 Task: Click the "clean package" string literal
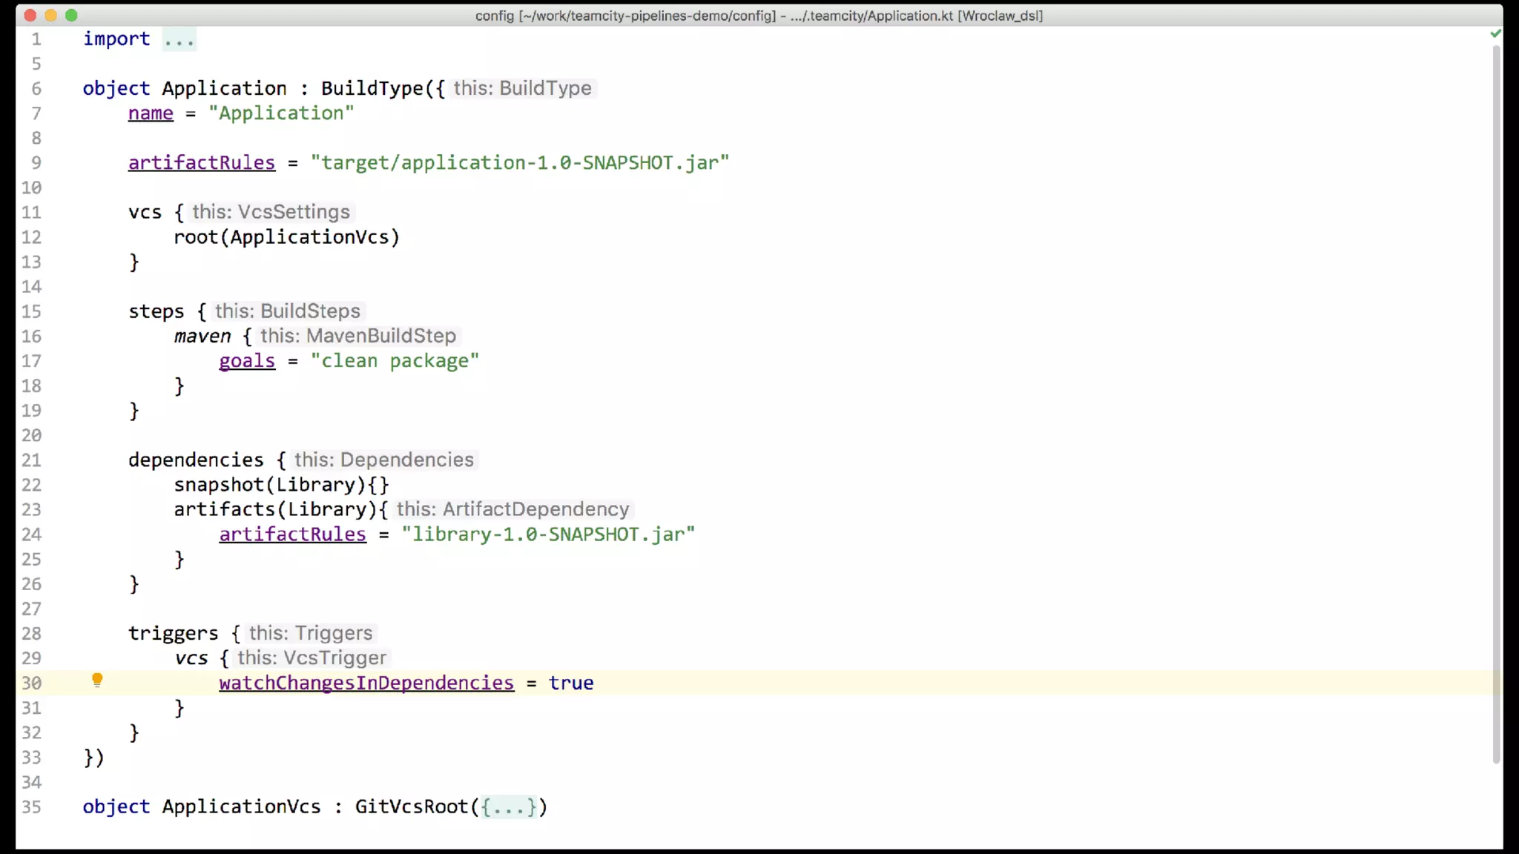point(395,361)
